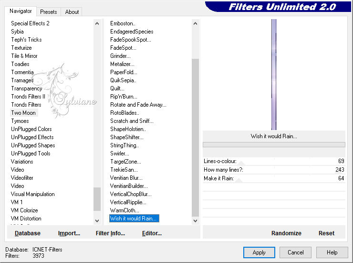Adjust the Make it Rain slider
The width and height of the screenshot is (353, 263).
pos(274,178)
